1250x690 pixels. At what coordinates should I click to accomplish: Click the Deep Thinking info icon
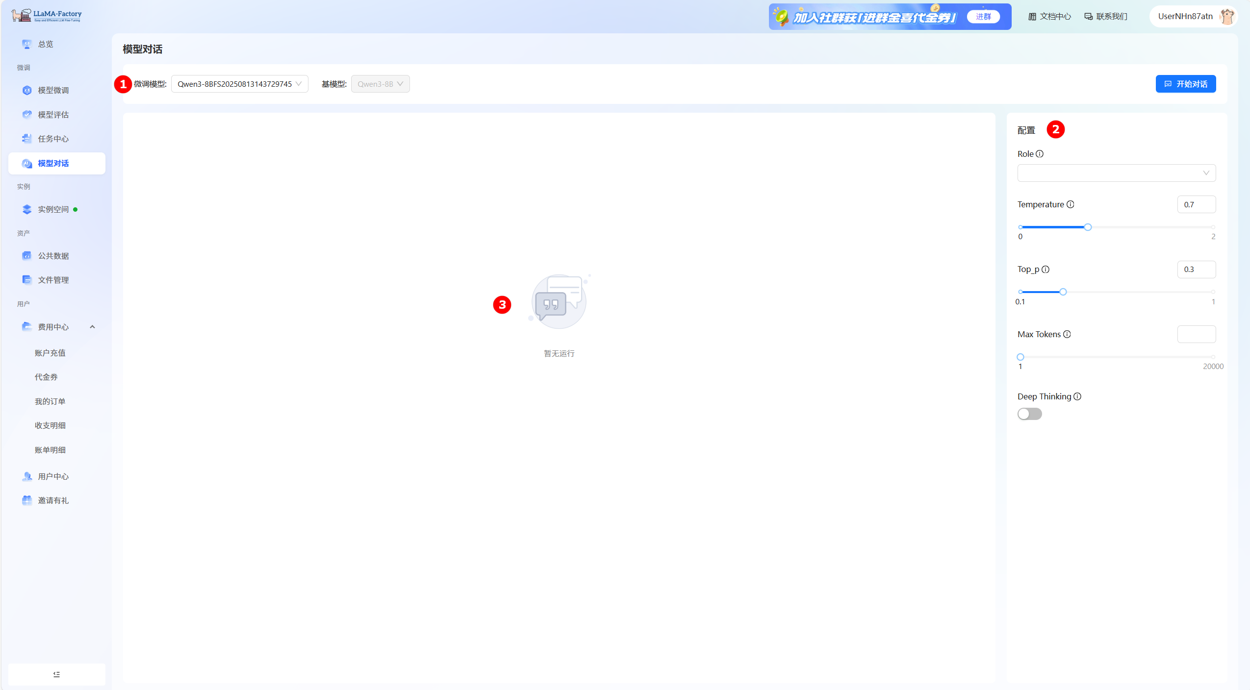point(1077,396)
